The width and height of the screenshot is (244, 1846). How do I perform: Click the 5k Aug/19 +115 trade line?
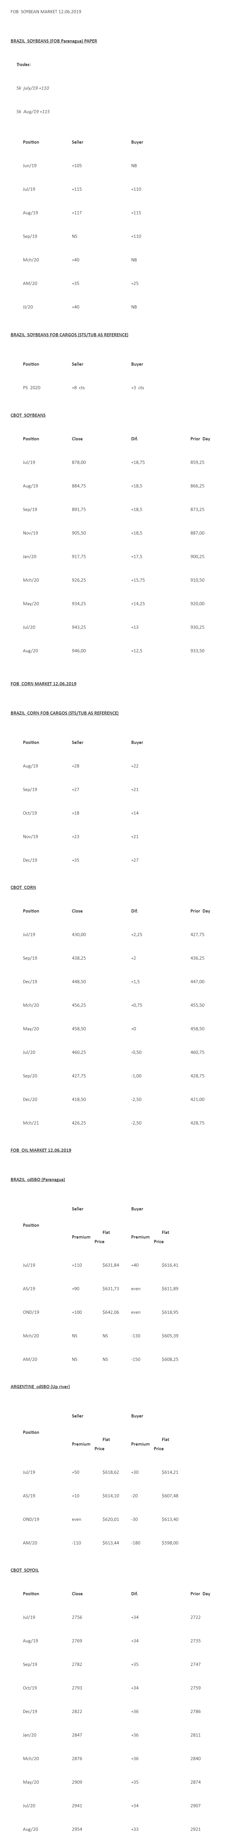[33, 112]
